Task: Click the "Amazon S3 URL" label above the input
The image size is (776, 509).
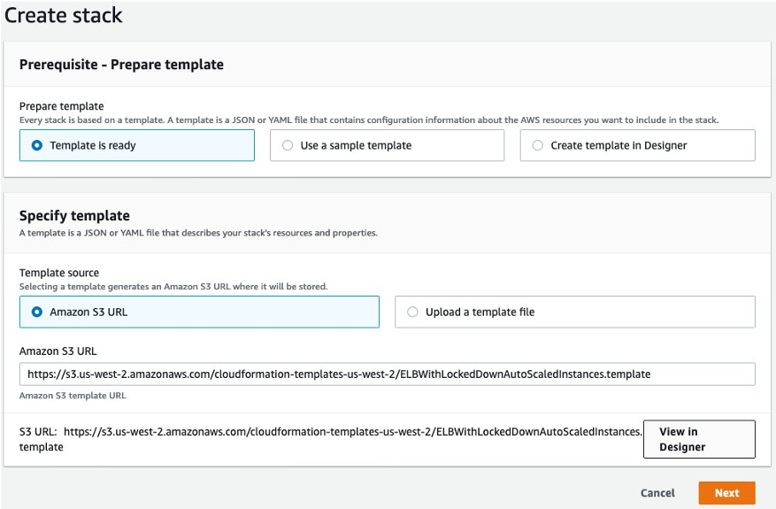Action: (58, 351)
